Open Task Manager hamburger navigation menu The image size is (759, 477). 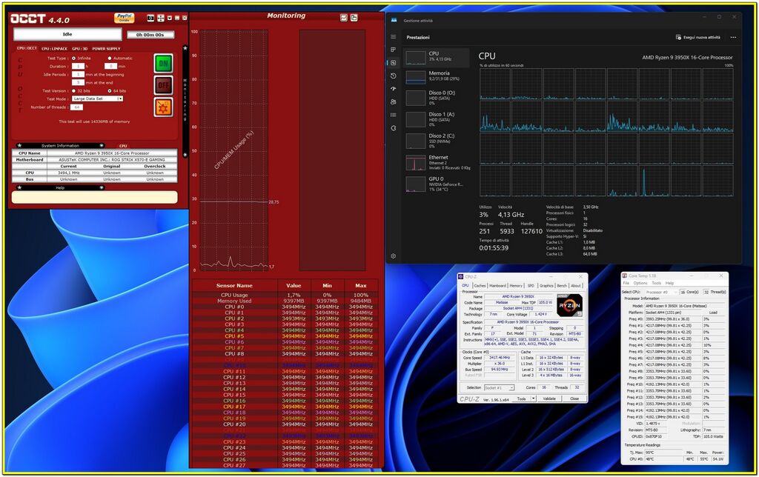(394, 37)
